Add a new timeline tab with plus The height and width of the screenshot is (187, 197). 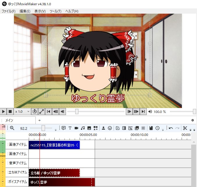pyautogui.click(x=40, y=120)
